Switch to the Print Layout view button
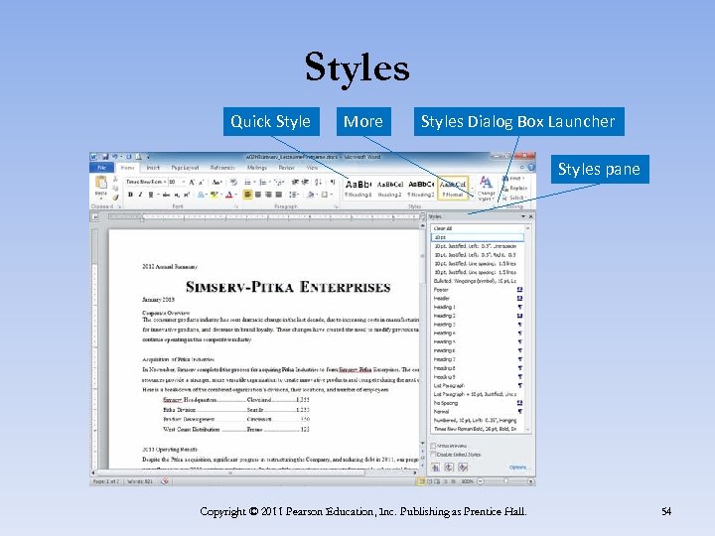 pyautogui.click(x=421, y=481)
